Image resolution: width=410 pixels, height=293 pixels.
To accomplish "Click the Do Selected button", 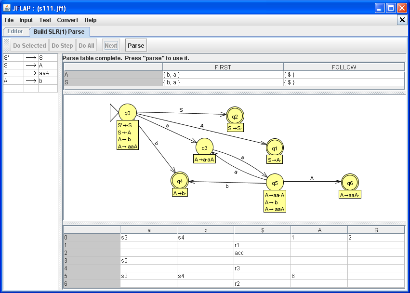I will point(29,46).
